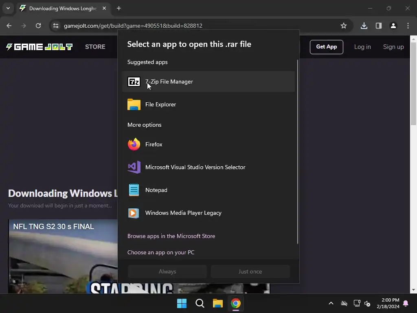Open the tab search dropdown arrow
417x313 pixels.
[8, 8]
